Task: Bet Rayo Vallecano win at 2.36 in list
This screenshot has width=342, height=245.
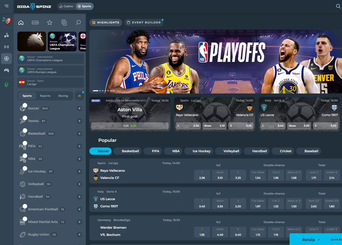Action: pos(202,175)
